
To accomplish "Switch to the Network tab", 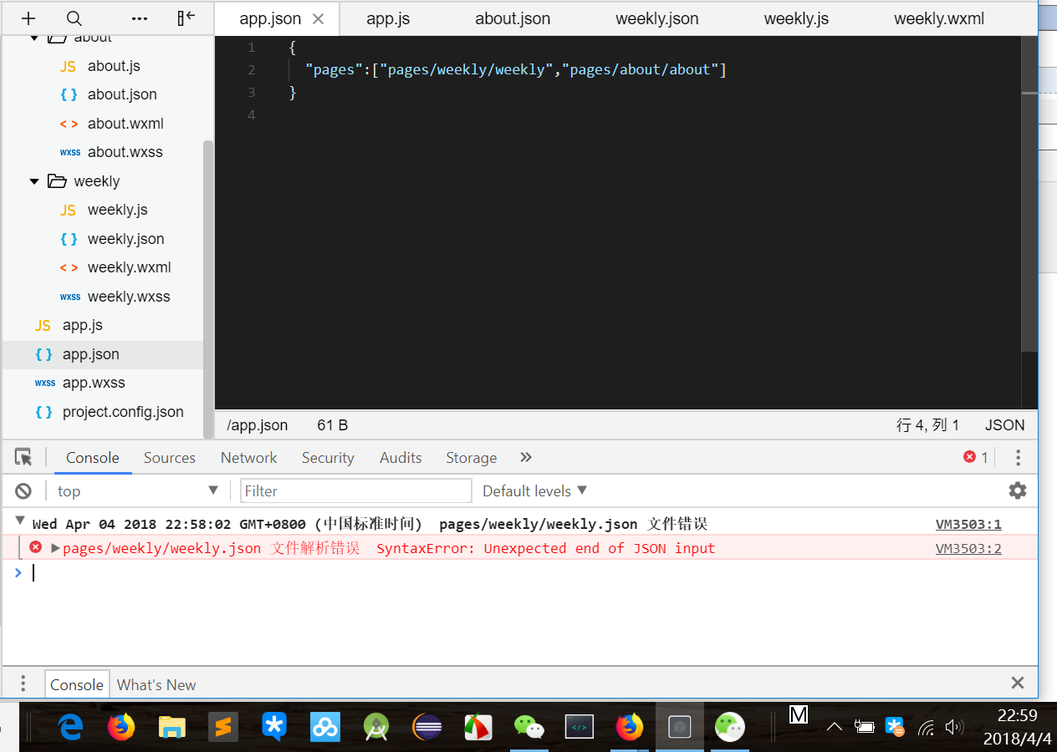I will tap(248, 457).
